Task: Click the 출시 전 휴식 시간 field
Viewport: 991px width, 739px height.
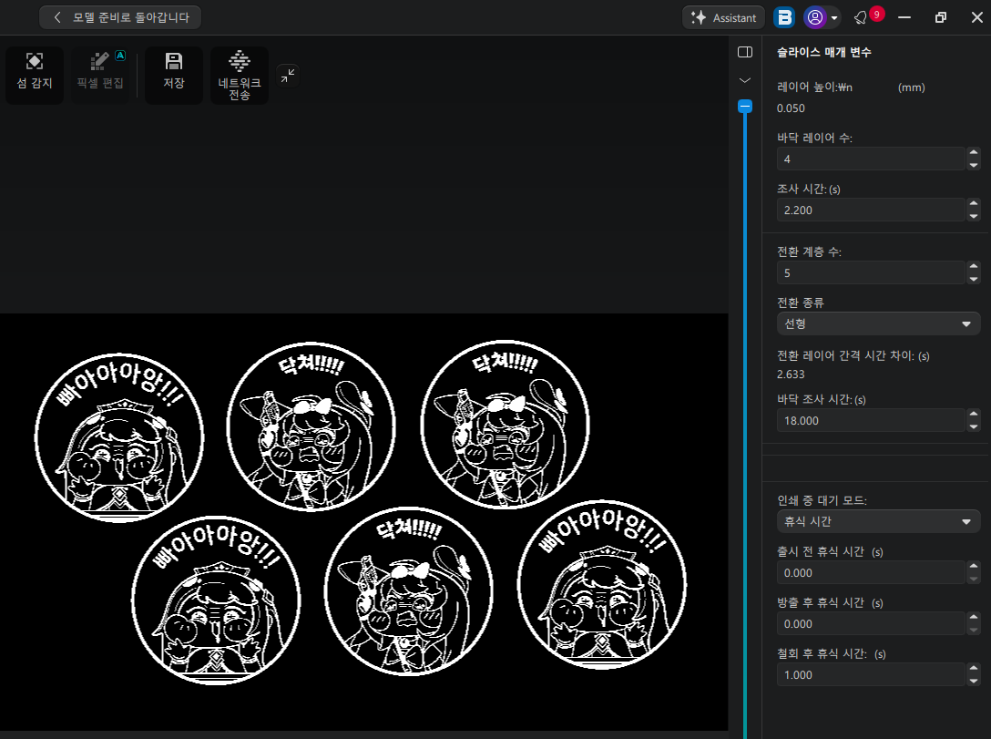Action: (870, 573)
